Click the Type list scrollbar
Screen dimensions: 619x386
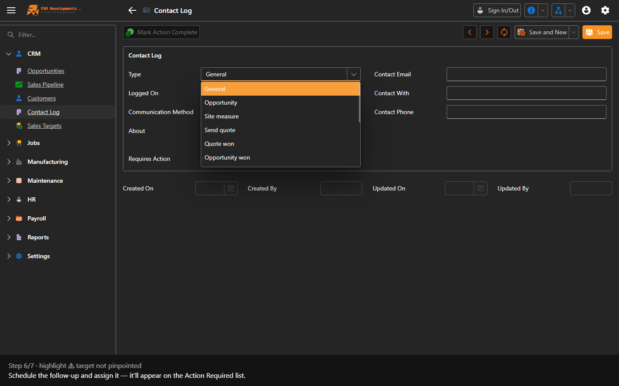tap(359, 103)
